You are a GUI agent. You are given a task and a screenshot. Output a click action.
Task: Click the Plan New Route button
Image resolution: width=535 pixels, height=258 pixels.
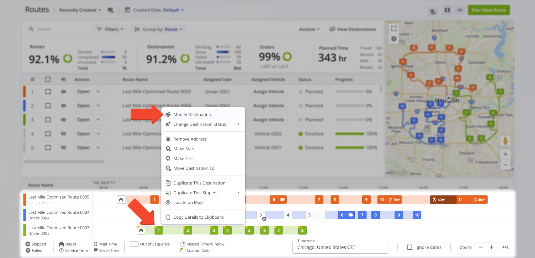[489, 10]
